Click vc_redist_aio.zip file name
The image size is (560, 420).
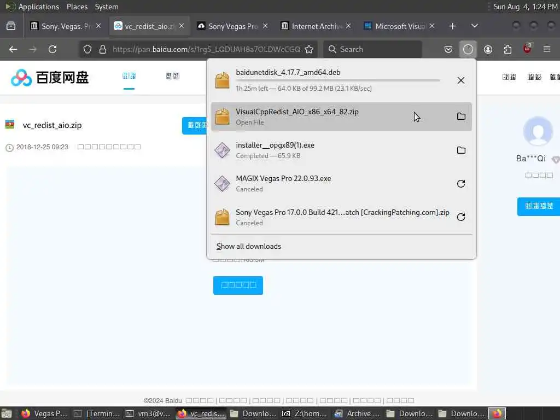(x=52, y=125)
